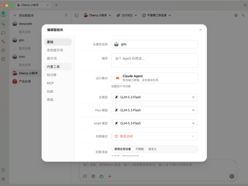
Task: Add a new tab with plus button
Action: pyautogui.click(x=56, y=5)
